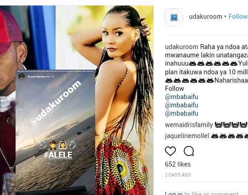
Task: Click the second @mbabaifu mention
Action: (x=181, y=105)
